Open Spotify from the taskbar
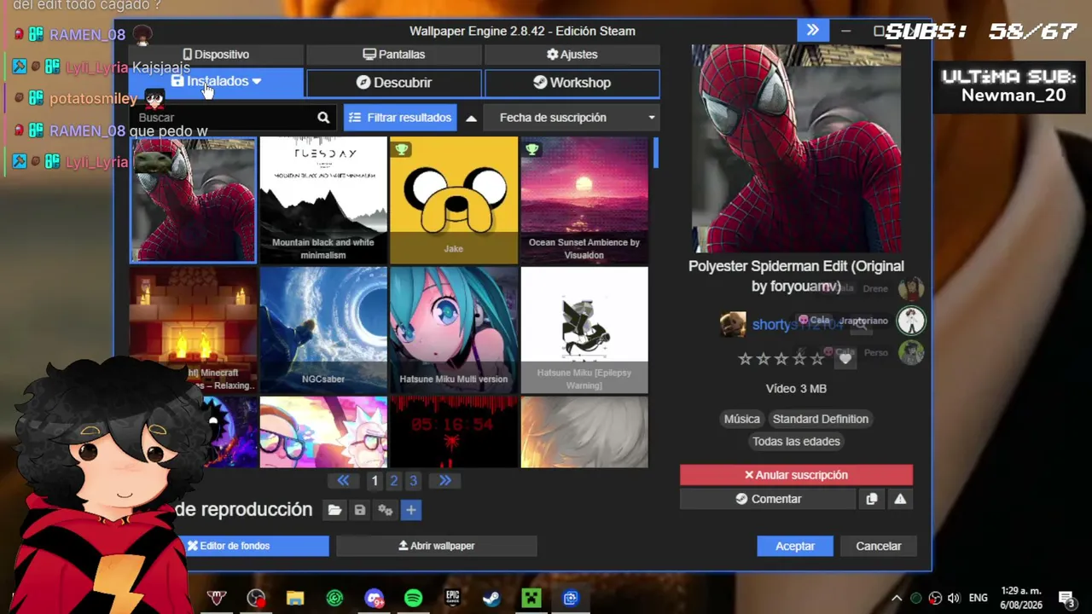Screen dimensions: 1092x614 point(413,599)
